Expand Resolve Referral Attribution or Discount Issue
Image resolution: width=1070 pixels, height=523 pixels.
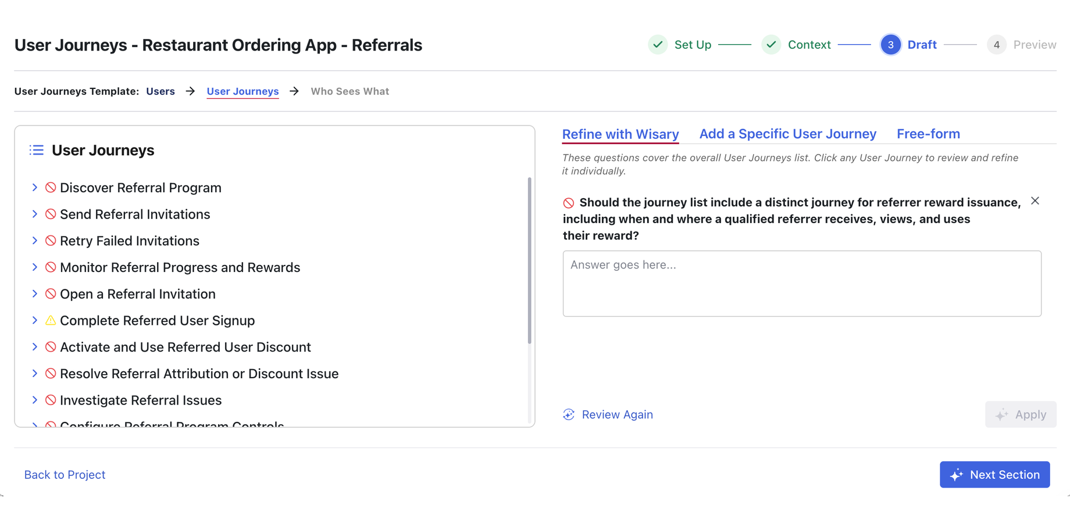(x=35, y=374)
